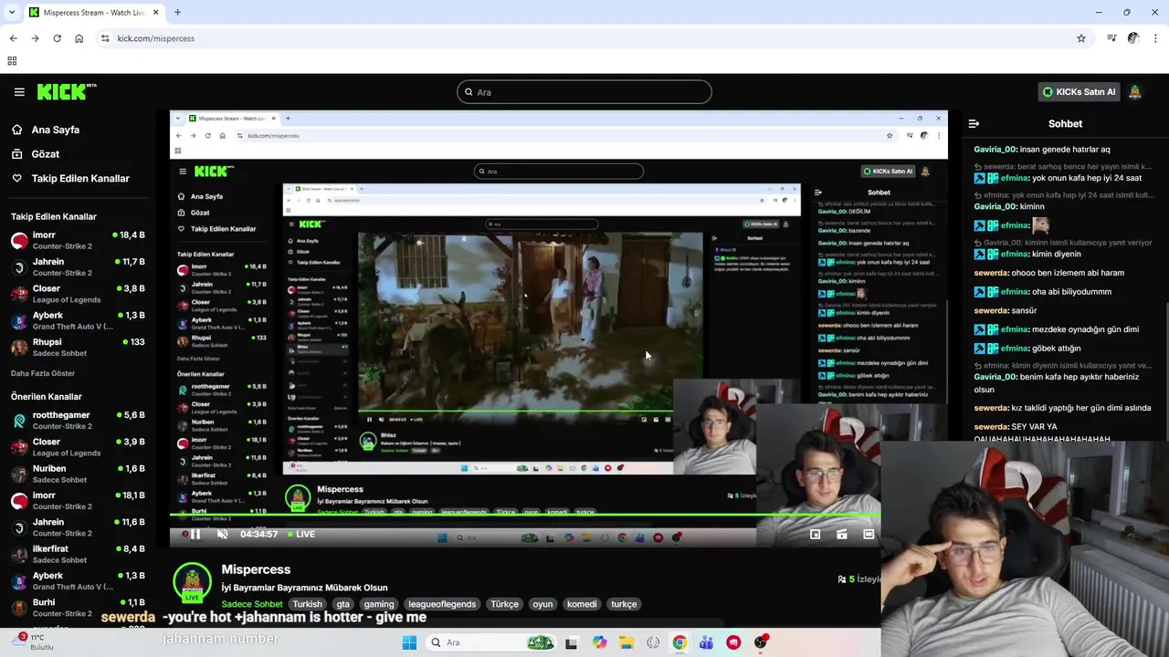The height and width of the screenshot is (657, 1169).
Task: Open recommended Closer channel with 3,9 B viewers
Action: click(x=78, y=447)
